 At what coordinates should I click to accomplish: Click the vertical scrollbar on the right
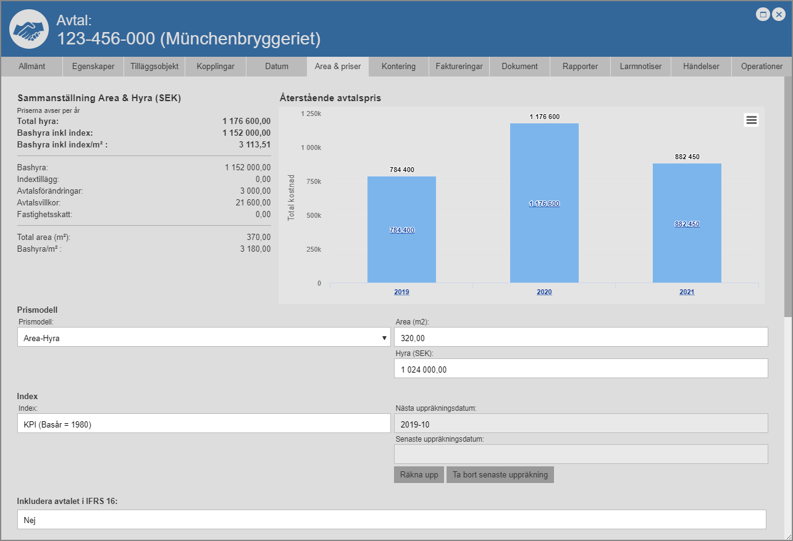788,197
